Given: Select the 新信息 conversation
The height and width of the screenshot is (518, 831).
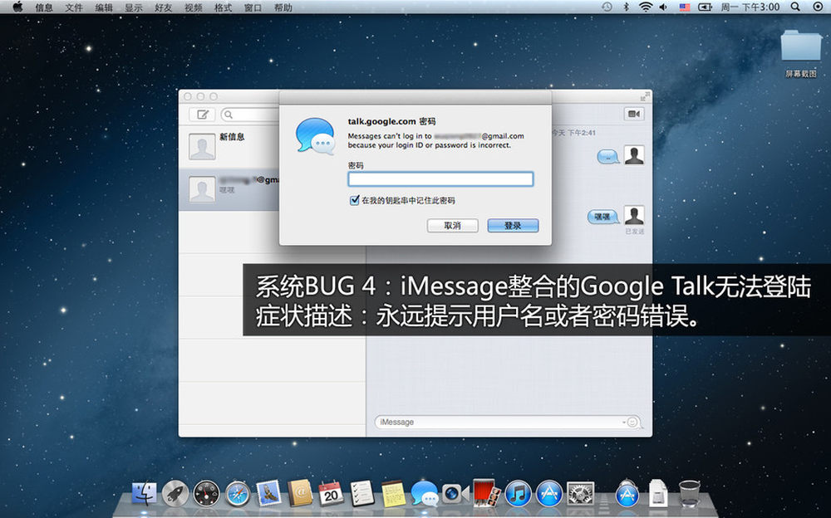Looking at the screenshot, I should (229, 146).
